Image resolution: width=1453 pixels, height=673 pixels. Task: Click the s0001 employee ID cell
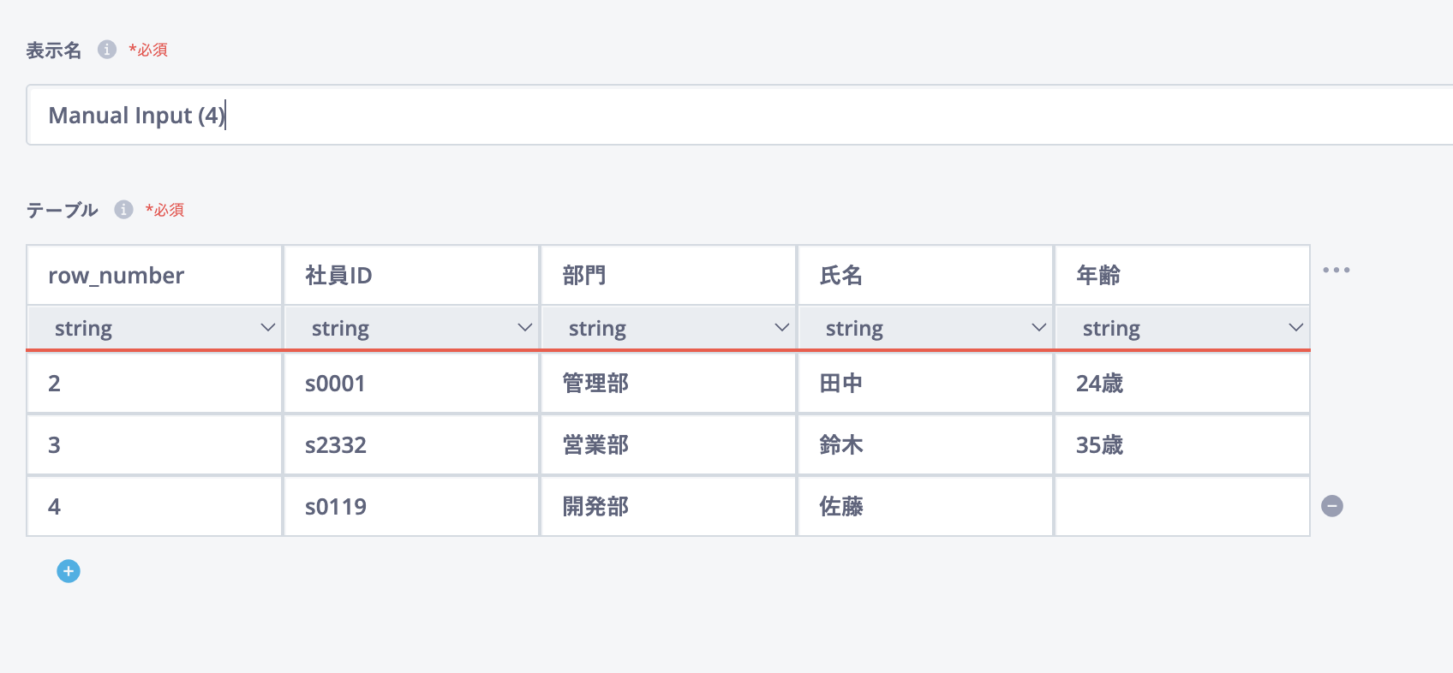412,384
